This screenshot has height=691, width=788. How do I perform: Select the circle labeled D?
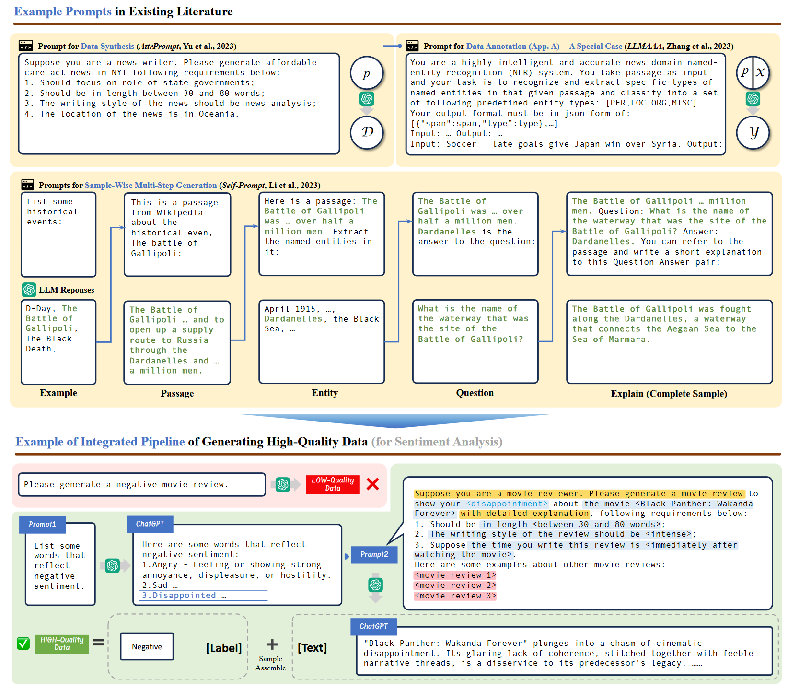[367, 132]
